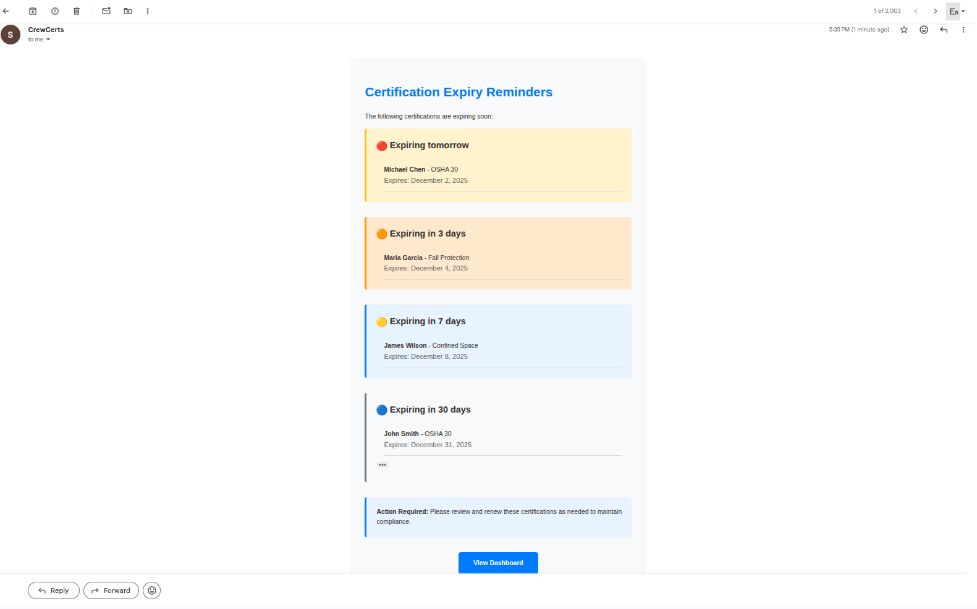Open message More menu beside reply arrow
977x609 pixels.
[963, 30]
